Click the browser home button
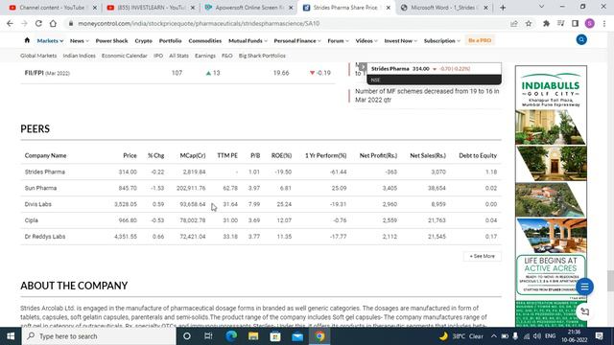The height and width of the screenshot is (345, 614). (53, 23)
